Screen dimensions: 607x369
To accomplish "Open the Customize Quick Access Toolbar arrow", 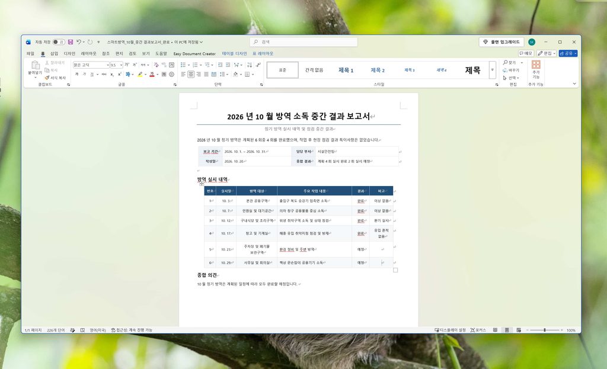I will 98,42.
